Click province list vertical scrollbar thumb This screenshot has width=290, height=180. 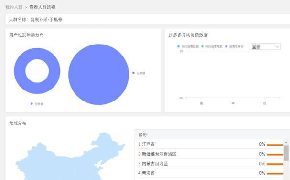pyautogui.click(x=286, y=153)
